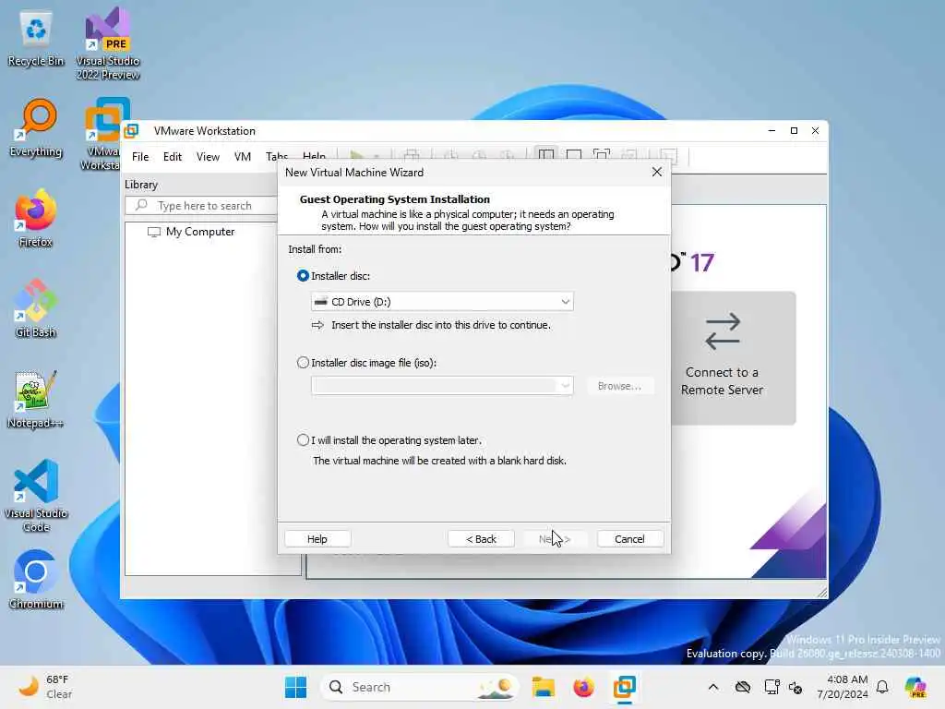Open the Everything search desktop icon

click(36, 129)
